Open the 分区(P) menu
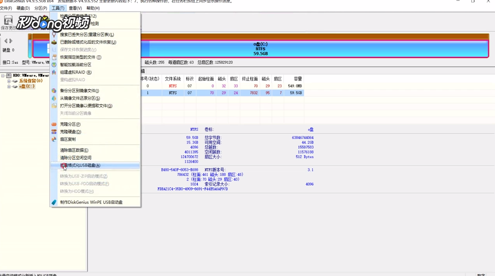The height and width of the screenshot is (276, 495). click(41, 8)
